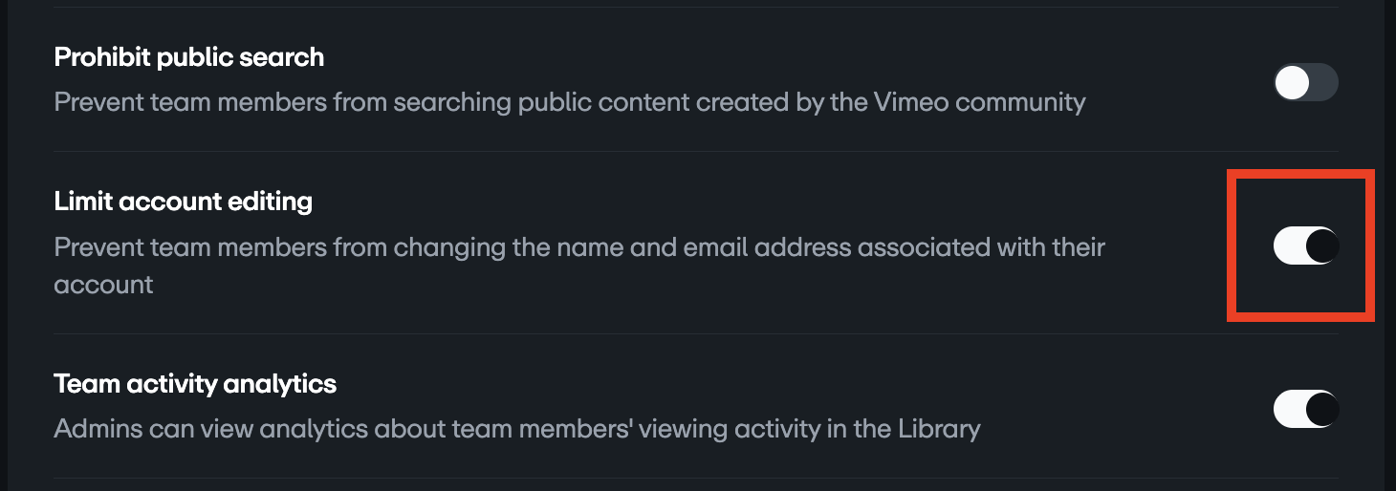Image resolution: width=1396 pixels, height=491 pixels.
Task: Click the "Team activity analytics" heading
Action: click(x=195, y=384)
